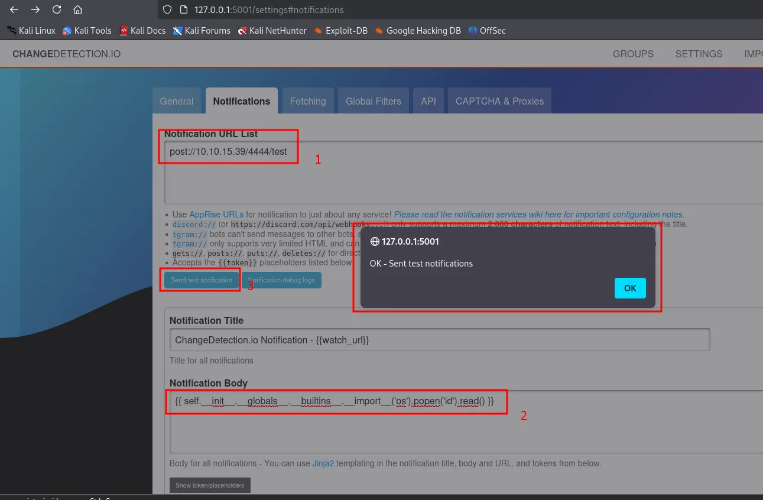This screenshot has width=763, height=500.
Task: Open the browser home icon
Action: click(x=77, y=9)
